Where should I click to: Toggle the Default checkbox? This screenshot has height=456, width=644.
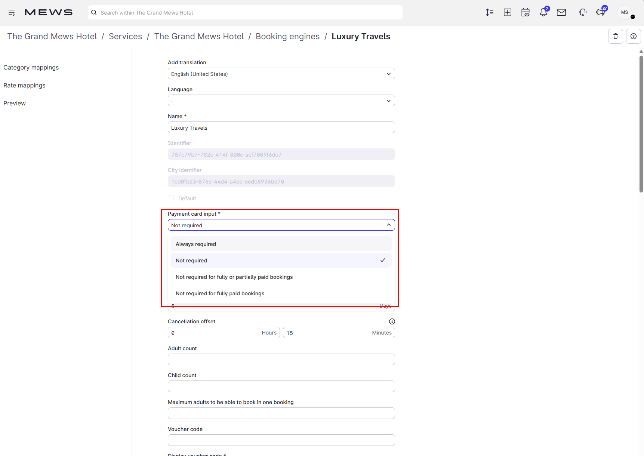click(x=171, y=198)
